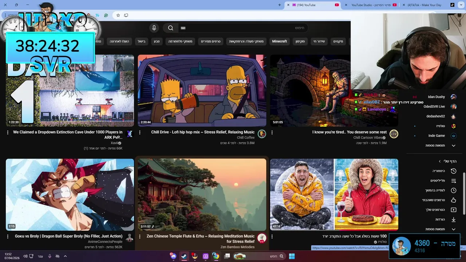Open Chill Cartoon Vibes channel avatar
Image resolution: width=466 pixels, height=262 pixels.
[x=394, y=134]
